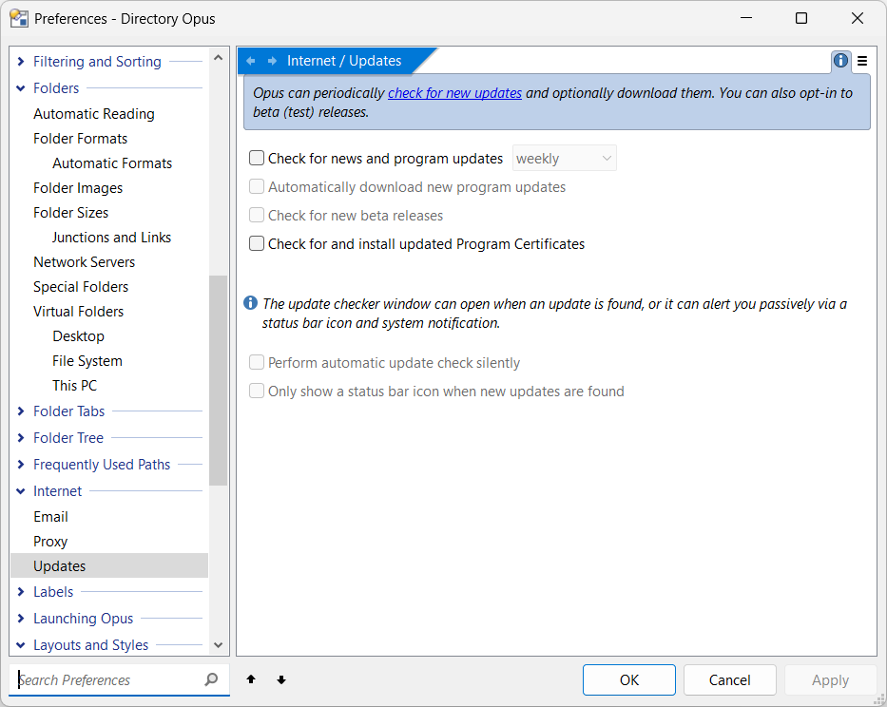Viewport: 887px width, 707px height.
Task: Click the scroll up arrow of category list
Action: (x=219, y=58)
